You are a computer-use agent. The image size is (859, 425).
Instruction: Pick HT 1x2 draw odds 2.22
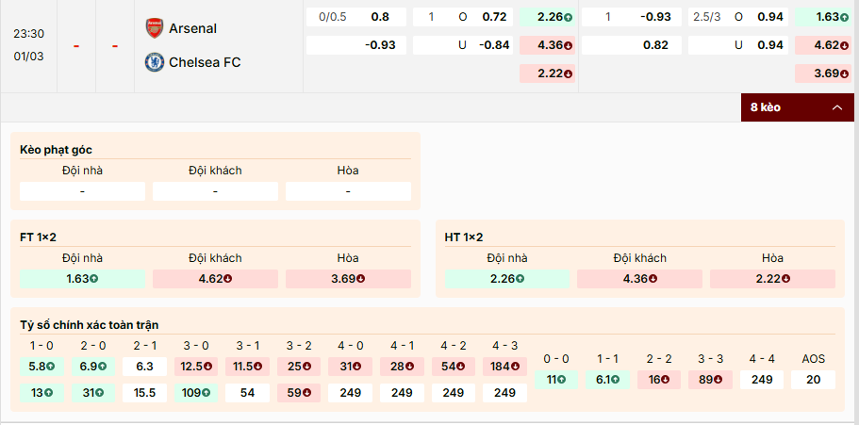pyautogui.click(x=772, y=279)
